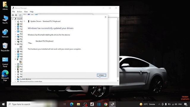
Task: Dismiss the Update Drivers dialog with its X
Action: (105, 17)
